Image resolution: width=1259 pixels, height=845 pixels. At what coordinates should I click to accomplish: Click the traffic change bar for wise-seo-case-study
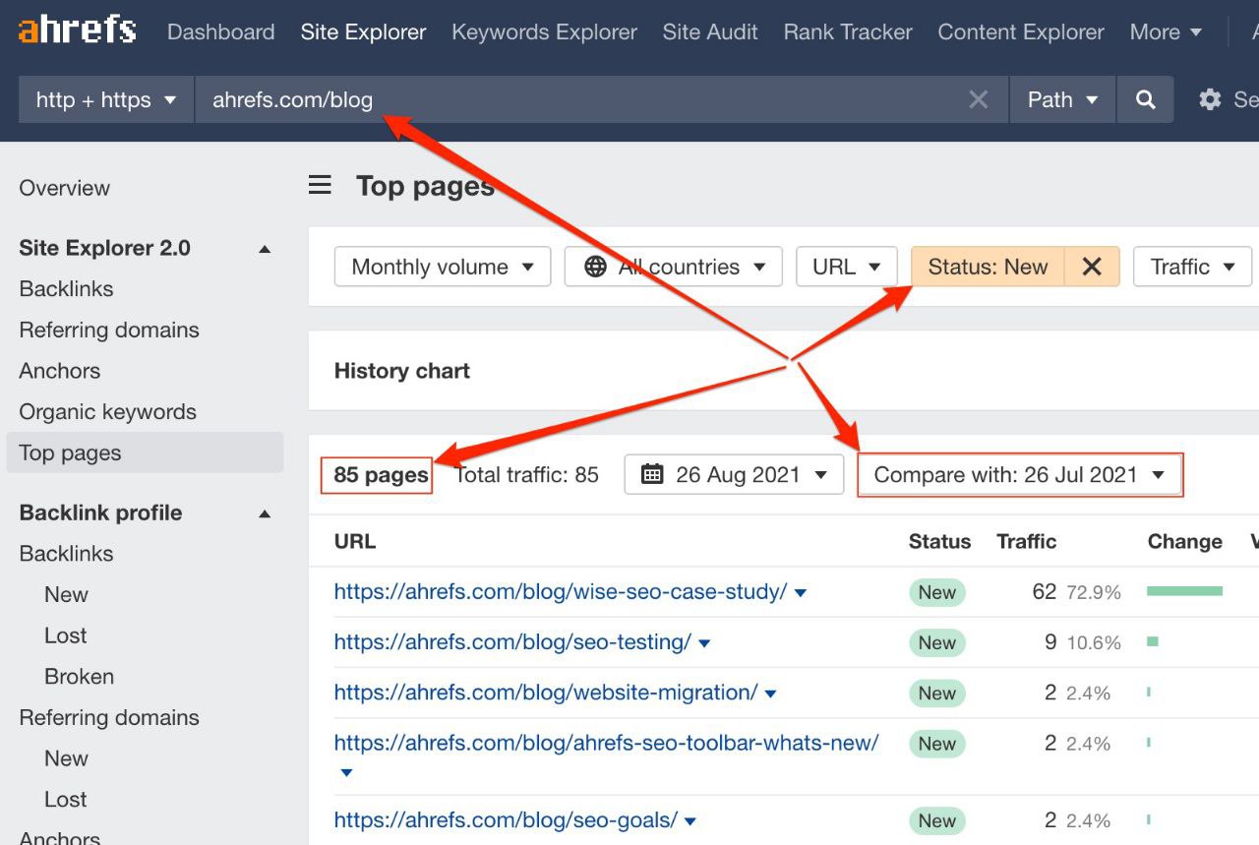[x=1184, y=591]
